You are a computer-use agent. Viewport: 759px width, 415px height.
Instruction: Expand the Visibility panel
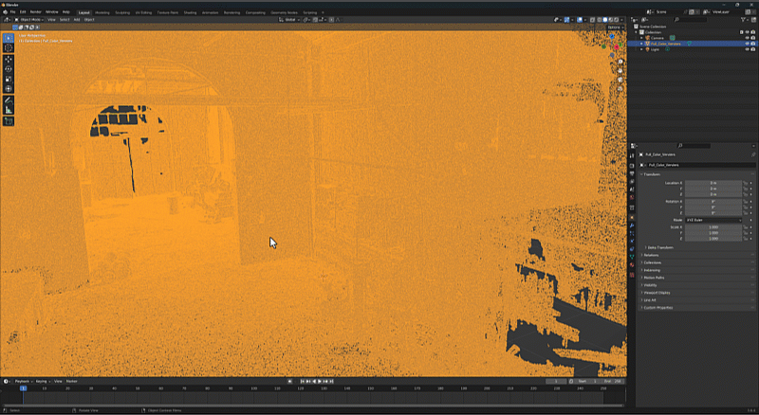pos(650,285)
